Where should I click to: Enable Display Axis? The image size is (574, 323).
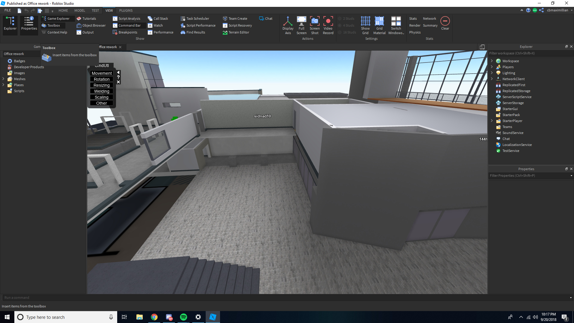288,25
